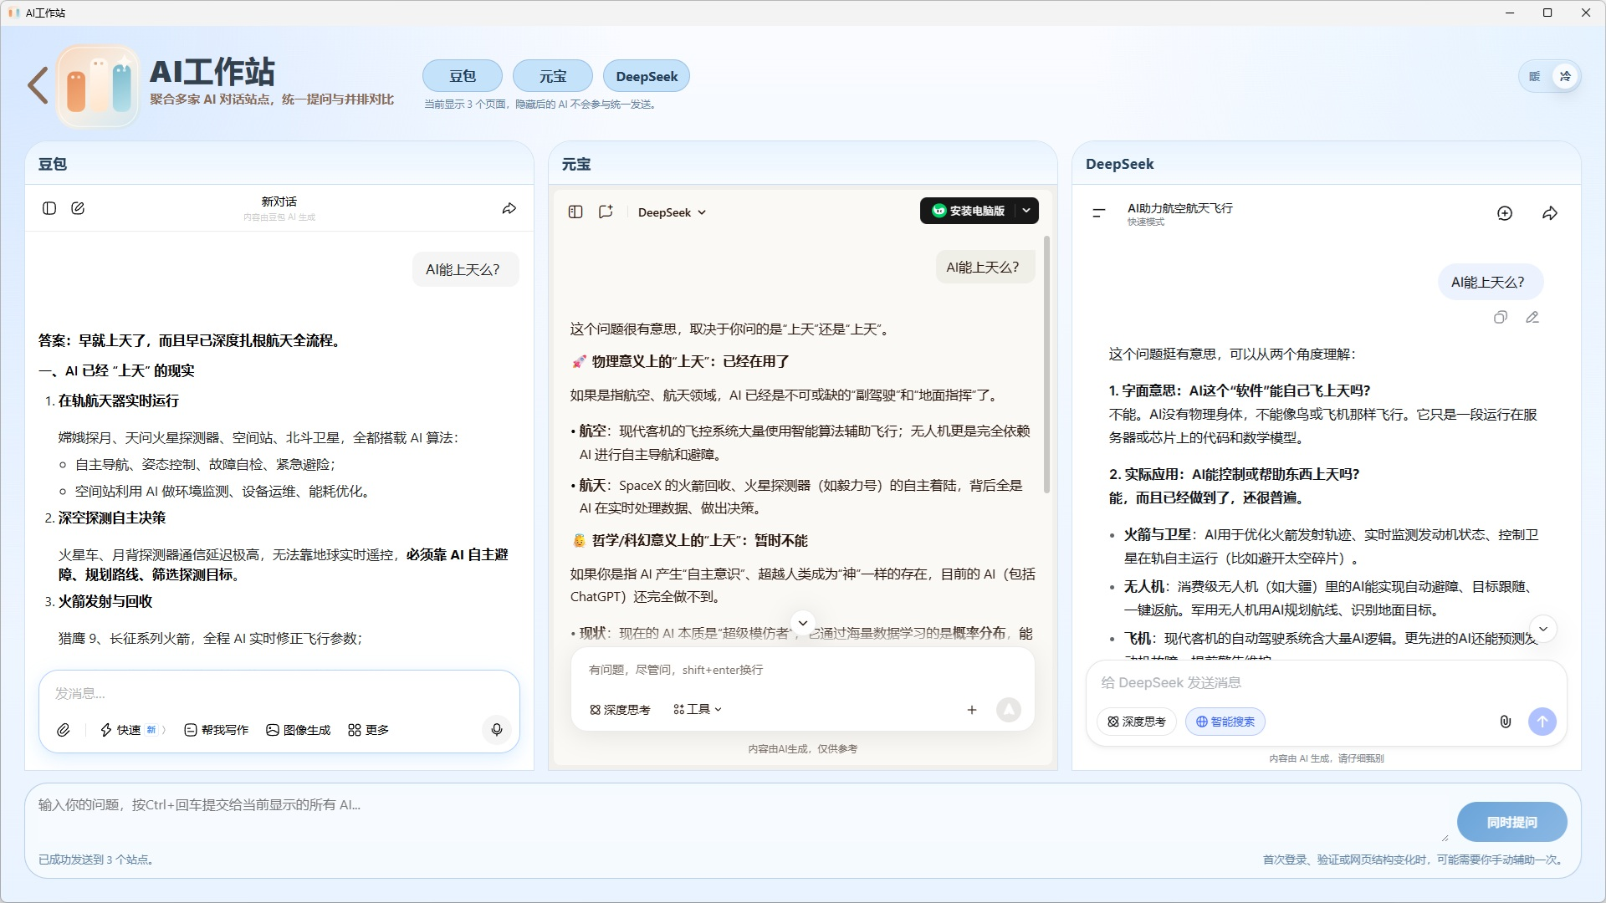
Task: Focus the 给 DeepSeek 发送消息 field
Action: point(1327,682)
